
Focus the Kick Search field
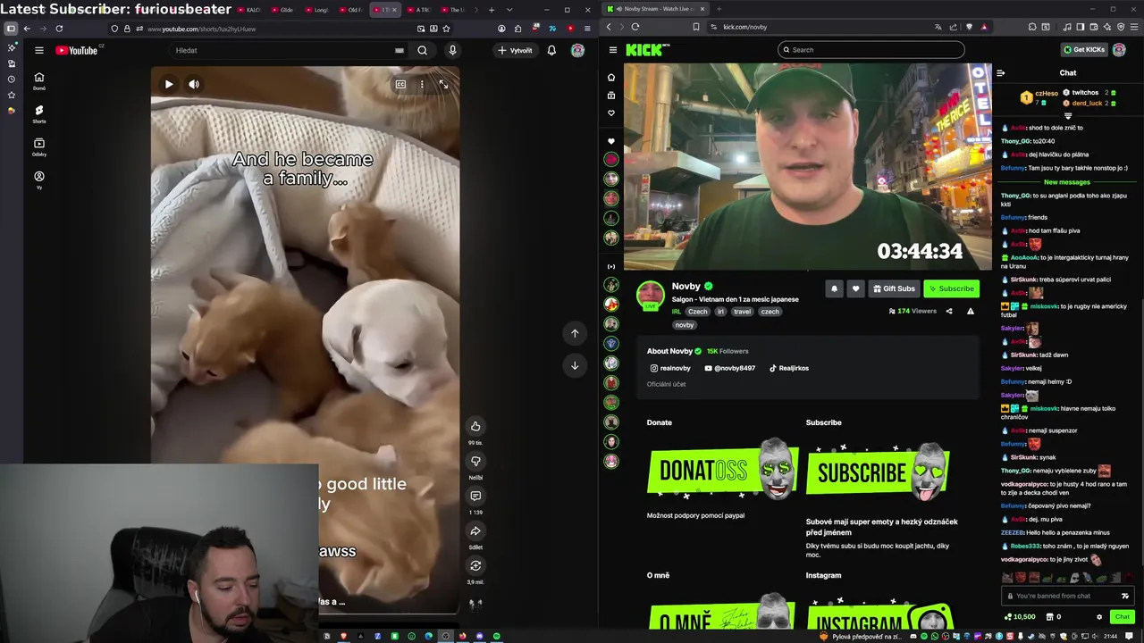click(x=871, y=50)
